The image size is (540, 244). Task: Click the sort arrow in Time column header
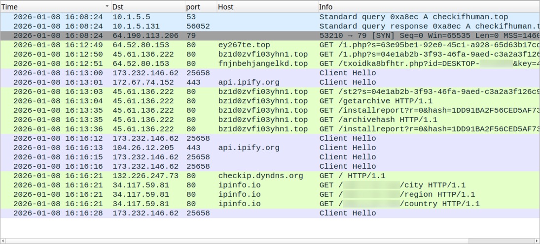pos(107,7)
